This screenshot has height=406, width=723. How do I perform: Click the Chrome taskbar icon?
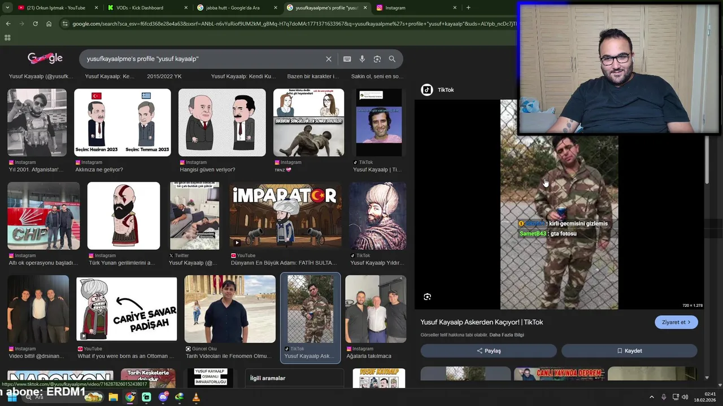[x=130, y=397]
